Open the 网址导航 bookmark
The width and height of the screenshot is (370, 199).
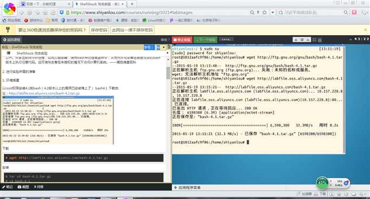click(x=11, y=20)
